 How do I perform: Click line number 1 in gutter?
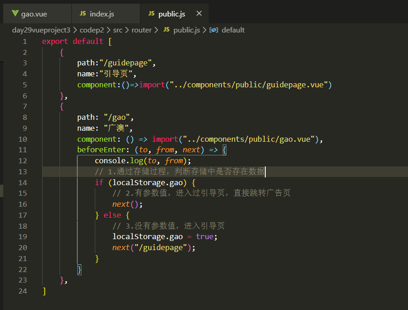[25, 42]
